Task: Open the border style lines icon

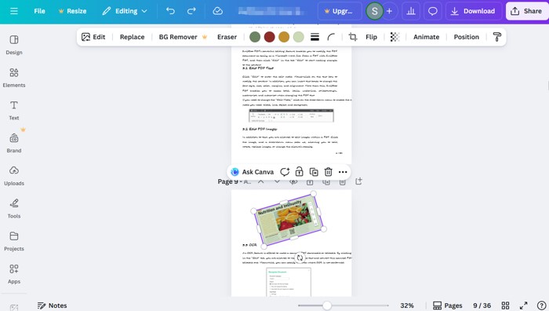Action: click(x=314, y=37)
